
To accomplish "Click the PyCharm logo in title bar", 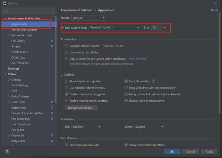I will (x=5, y=3).
